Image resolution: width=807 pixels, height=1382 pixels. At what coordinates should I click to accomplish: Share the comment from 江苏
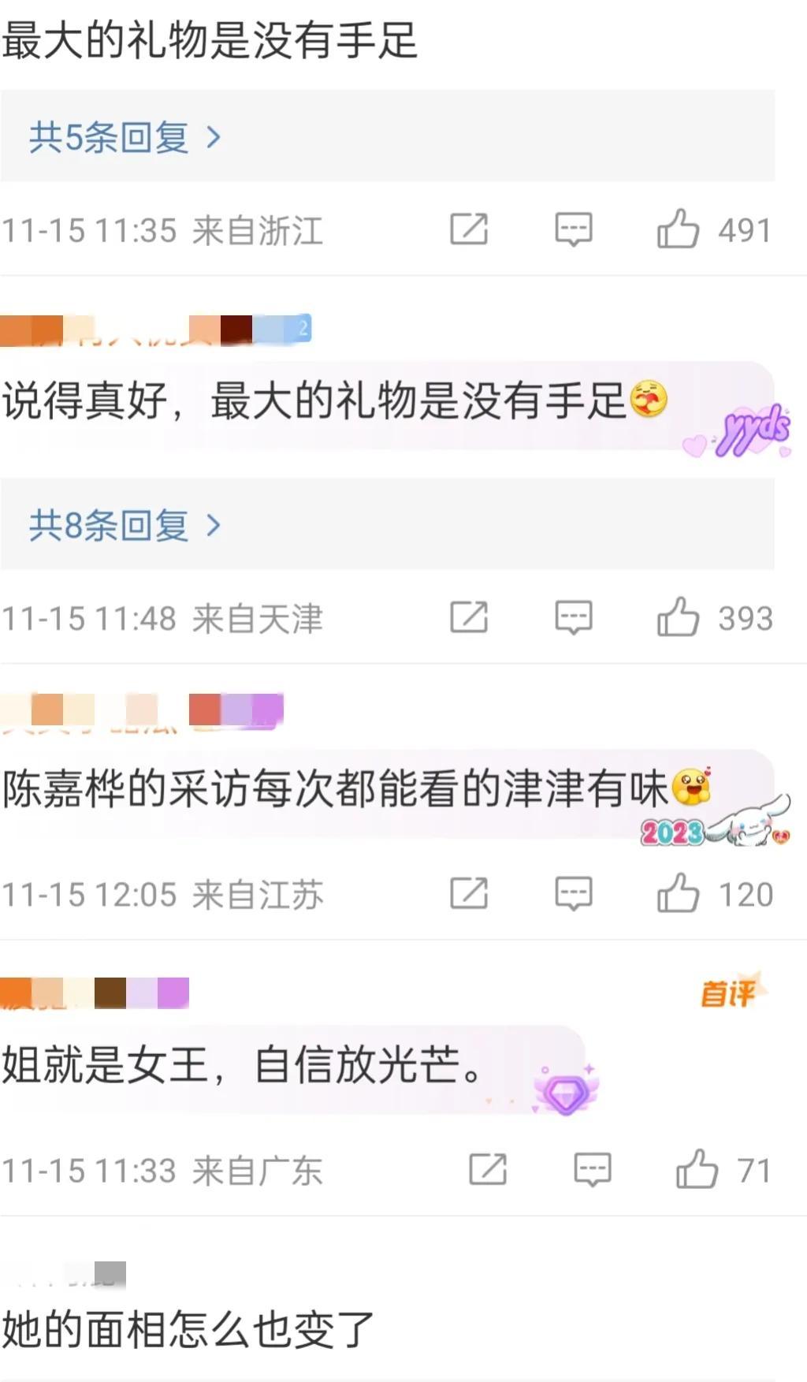pos(469,893)
